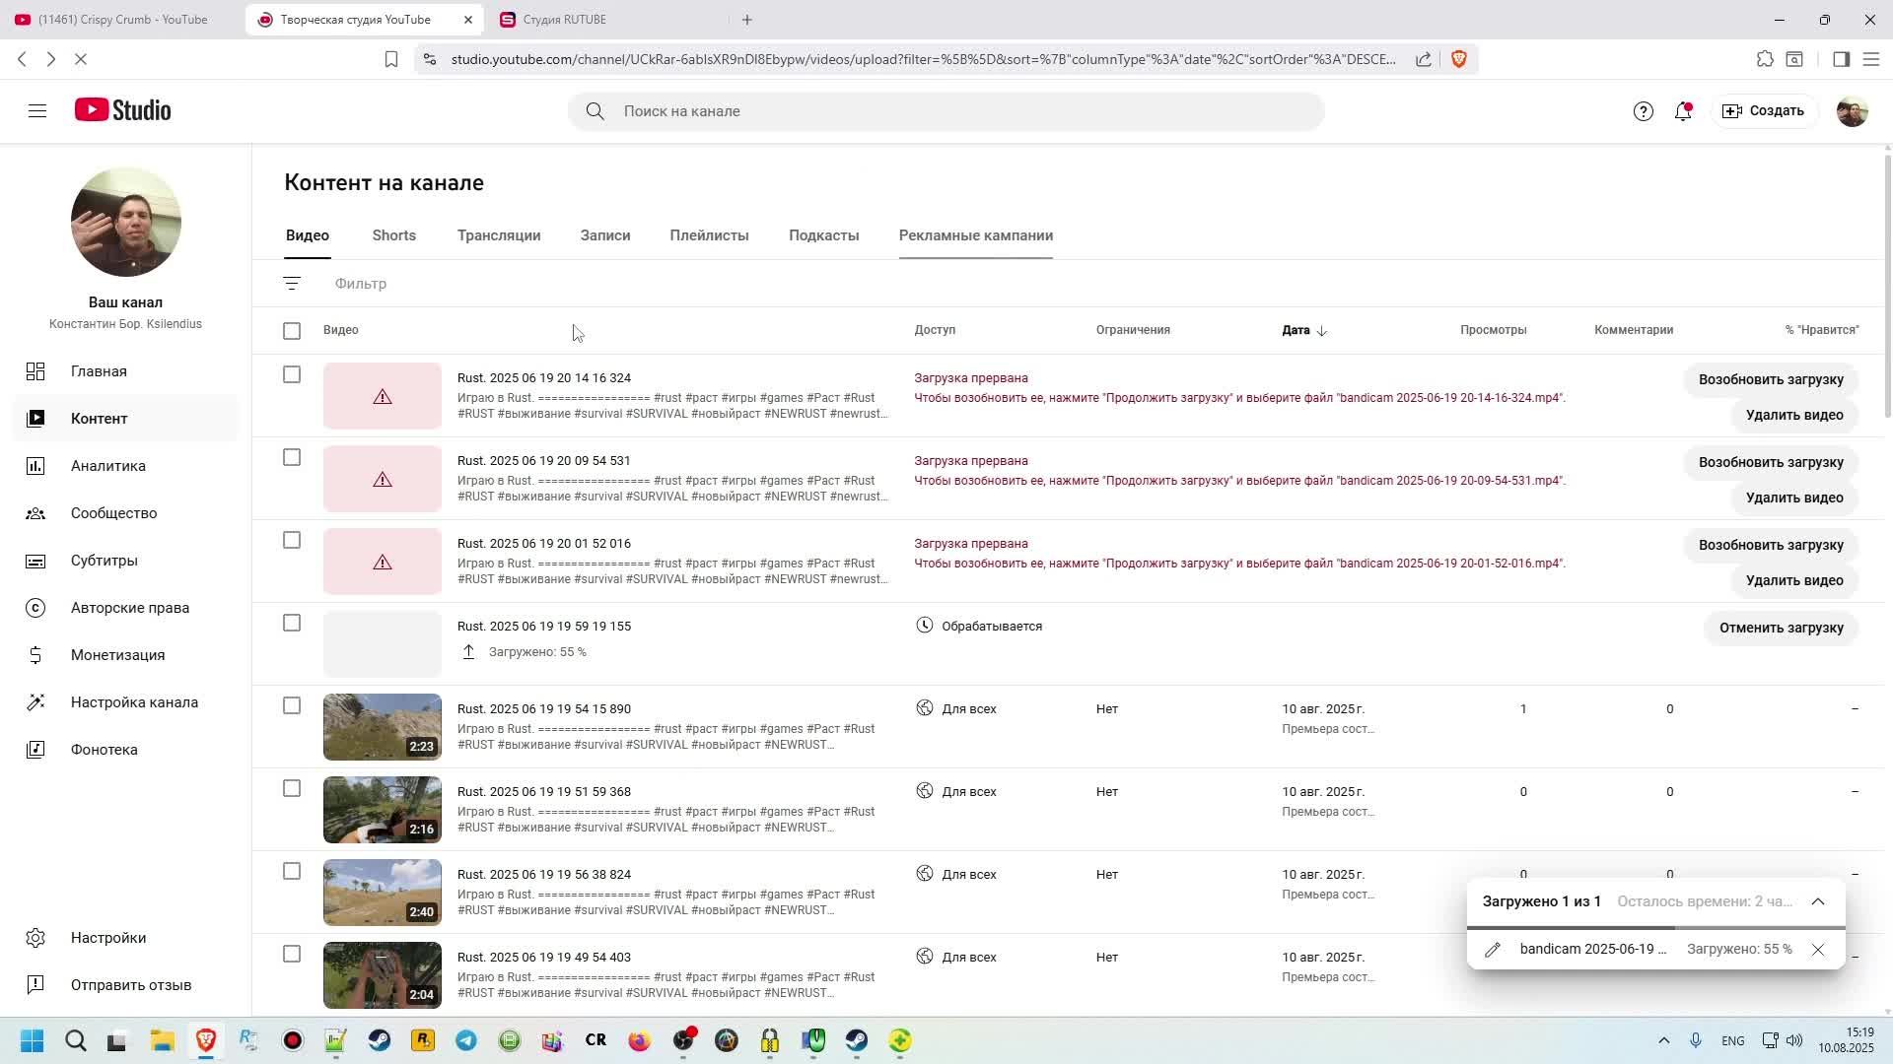Expand the system tray hidden icons arrow
Screen dimensions: 1893x1064
tap(1663, 1040)
